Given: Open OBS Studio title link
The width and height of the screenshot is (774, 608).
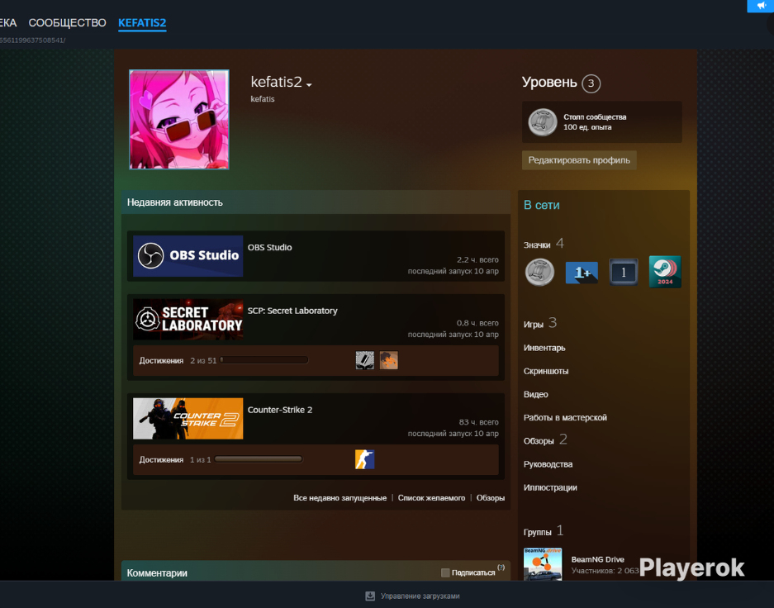Looking at the screenshot, I should pyautogui.click(x=269, y=247).
